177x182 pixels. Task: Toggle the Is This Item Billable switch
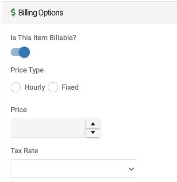coord(20,52)
